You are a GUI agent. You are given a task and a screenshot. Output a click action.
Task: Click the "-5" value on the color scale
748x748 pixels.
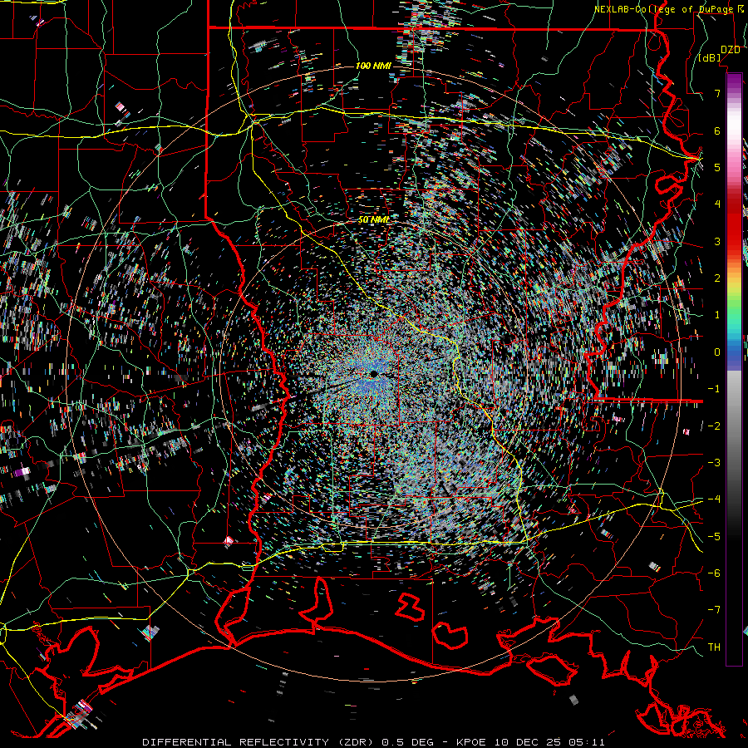[714, 537]
